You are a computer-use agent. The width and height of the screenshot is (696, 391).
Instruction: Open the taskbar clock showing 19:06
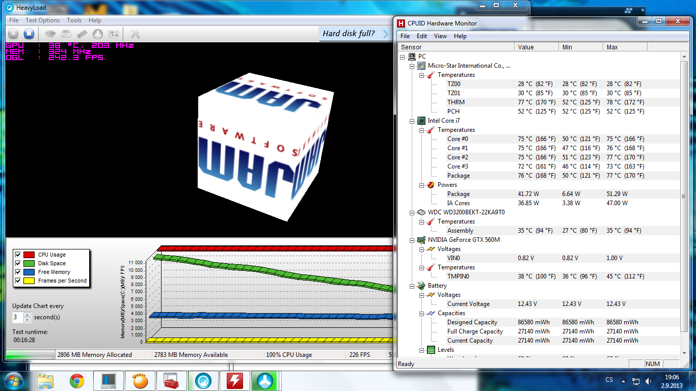(x=673, y=381)
